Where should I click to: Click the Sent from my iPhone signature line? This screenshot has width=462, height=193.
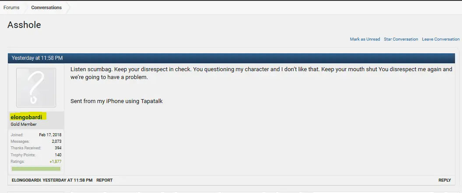coord(116,101)
